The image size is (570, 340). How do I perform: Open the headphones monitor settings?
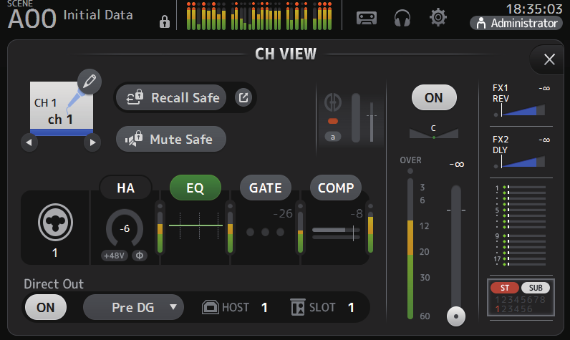pyautogui.click(x=402, y=17)
